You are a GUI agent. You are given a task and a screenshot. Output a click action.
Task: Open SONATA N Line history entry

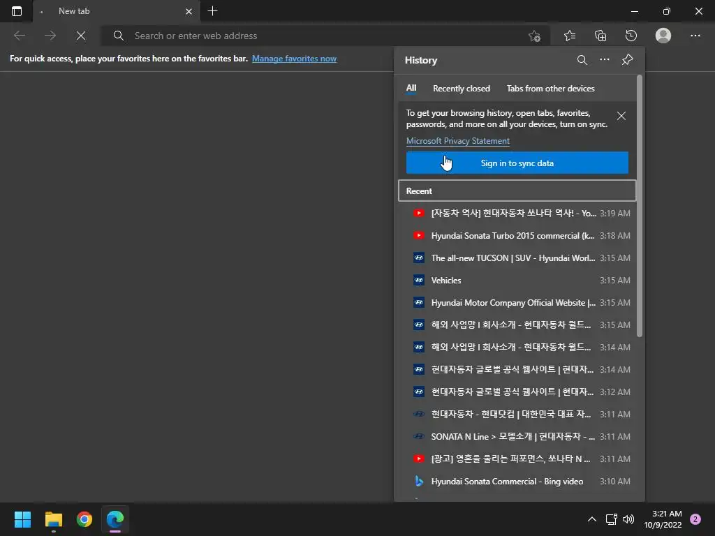click(x=517, y=436)
